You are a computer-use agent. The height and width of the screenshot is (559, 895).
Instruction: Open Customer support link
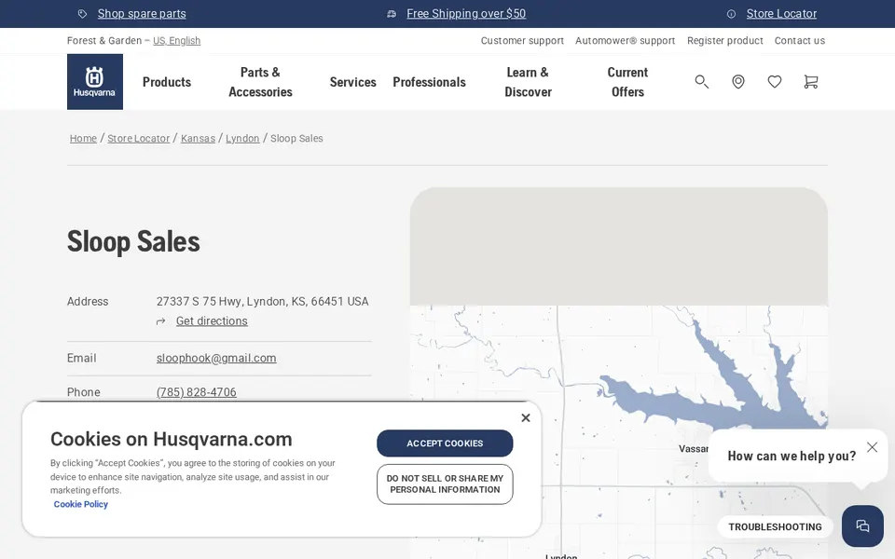click(522, 40)
